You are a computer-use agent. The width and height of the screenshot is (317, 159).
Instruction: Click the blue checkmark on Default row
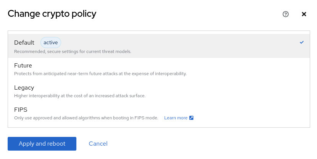point(302,42)
